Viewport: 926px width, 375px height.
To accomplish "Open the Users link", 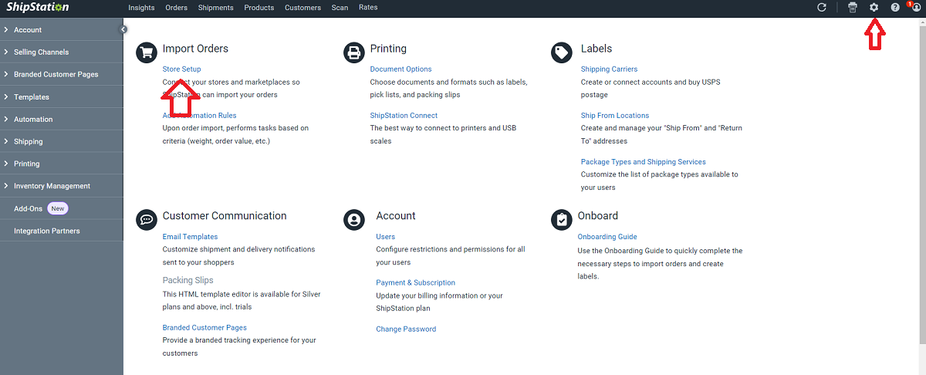I will [385, 237].
